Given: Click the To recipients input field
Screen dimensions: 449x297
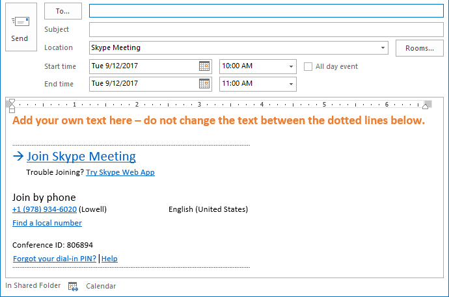Looking at the screenshot, I should 265,11.
